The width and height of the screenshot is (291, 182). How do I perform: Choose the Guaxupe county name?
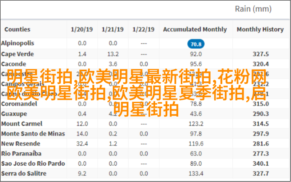14,114
